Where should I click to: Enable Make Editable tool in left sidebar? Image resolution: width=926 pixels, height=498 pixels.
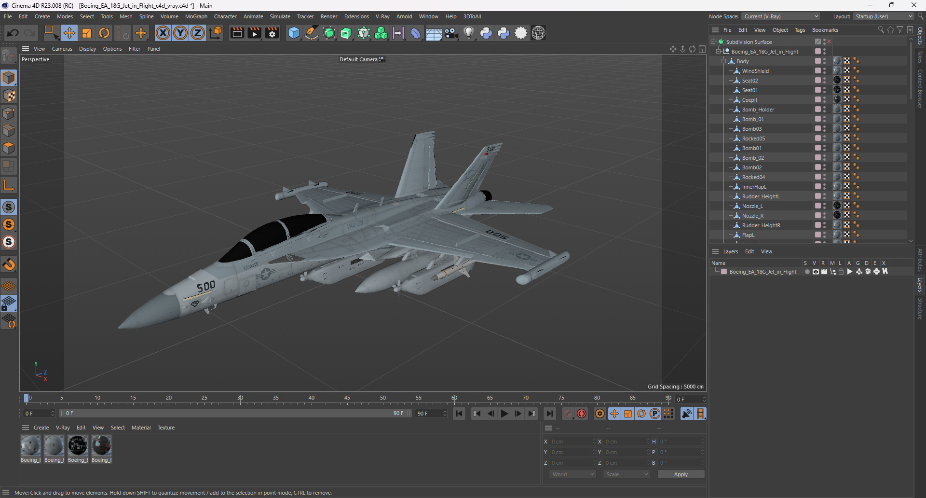[9, 56]
